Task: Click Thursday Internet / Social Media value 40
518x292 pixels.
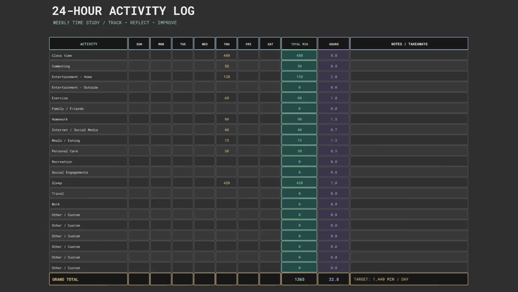Action: click(226, 129)
